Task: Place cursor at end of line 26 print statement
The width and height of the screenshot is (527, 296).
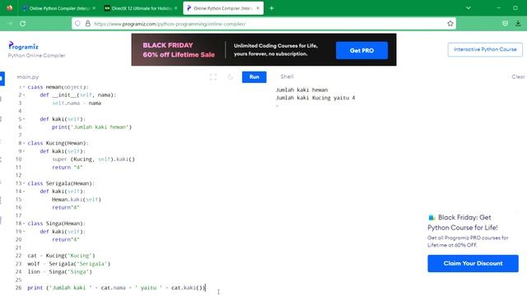Action: (x=205, y=288)
